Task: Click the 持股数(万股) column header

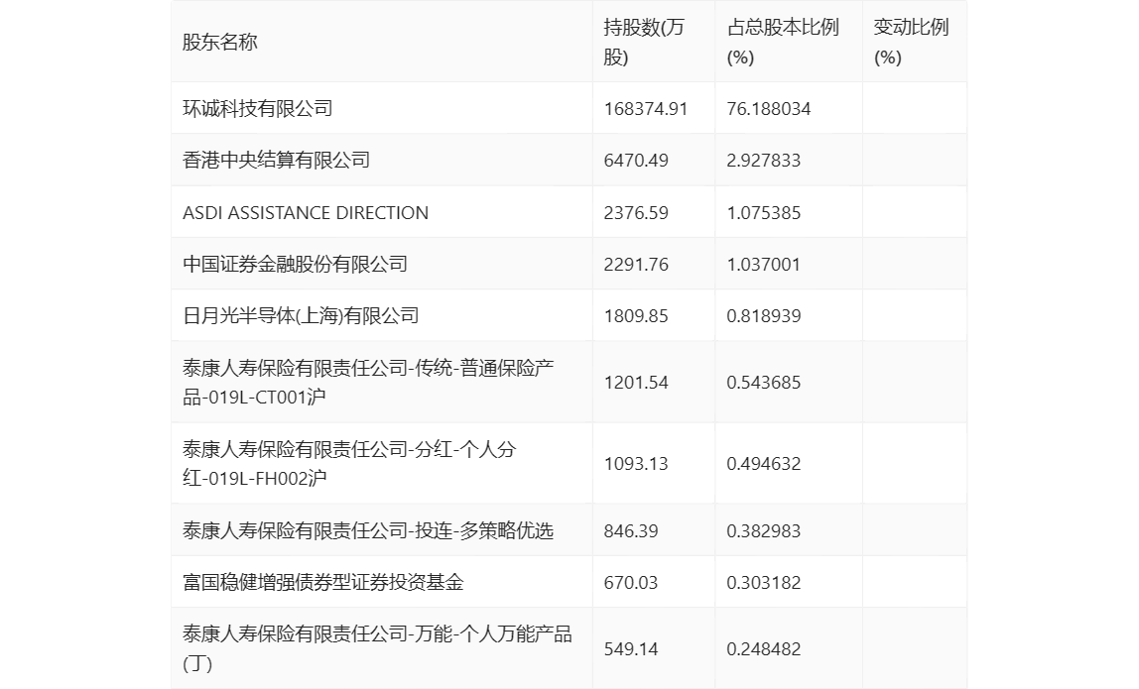Action: [x=644, y=42]
